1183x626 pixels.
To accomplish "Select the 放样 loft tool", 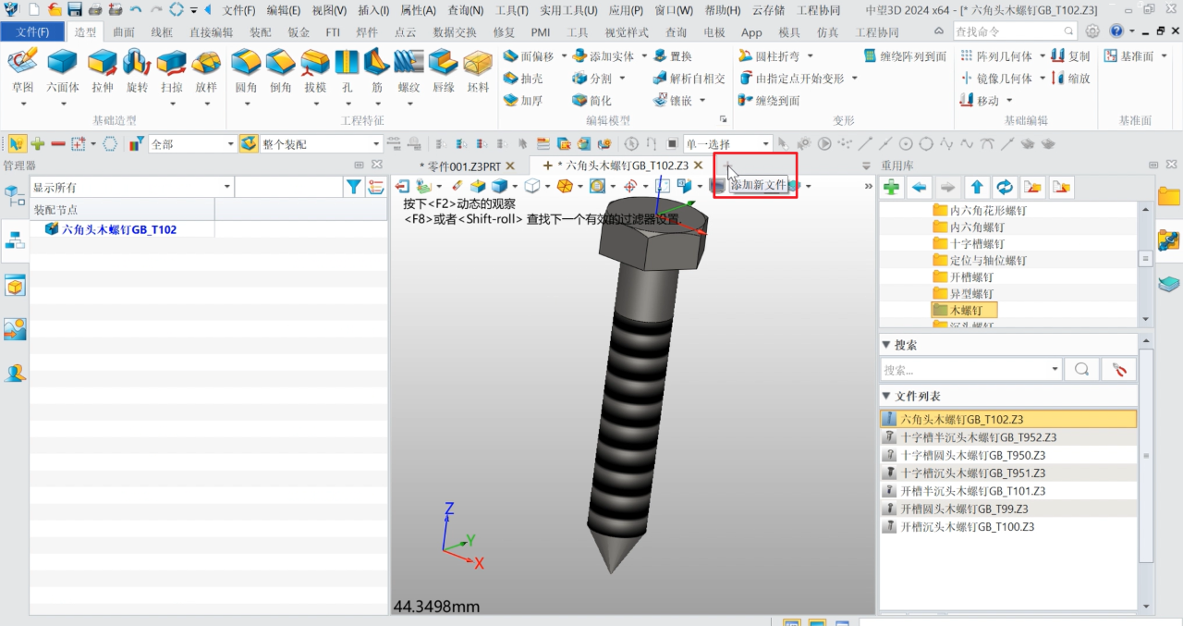I will pos(205,71).
